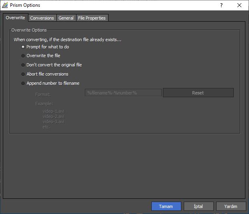Cancel using the İptal button
The height and width of the screenshot is (214, 249).
pyautogui.click(x=199, y=206)
